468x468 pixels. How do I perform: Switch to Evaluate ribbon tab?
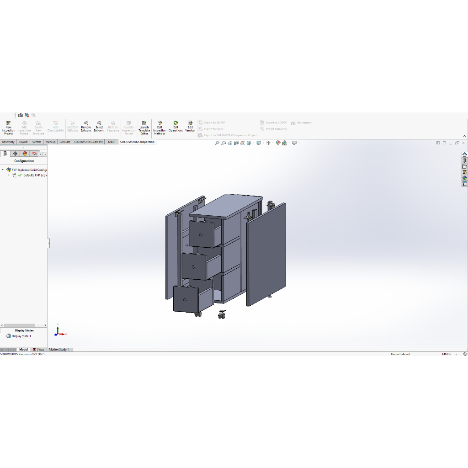click(65, 142)
